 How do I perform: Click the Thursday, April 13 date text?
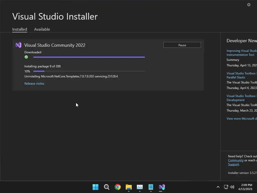[242, 65]
